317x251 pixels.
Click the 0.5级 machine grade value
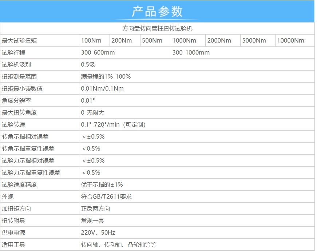[88, 64]
